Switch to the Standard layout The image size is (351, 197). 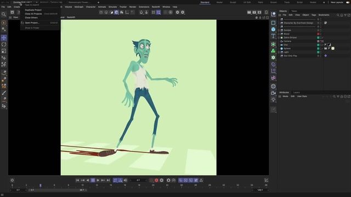tap(205, 2)
